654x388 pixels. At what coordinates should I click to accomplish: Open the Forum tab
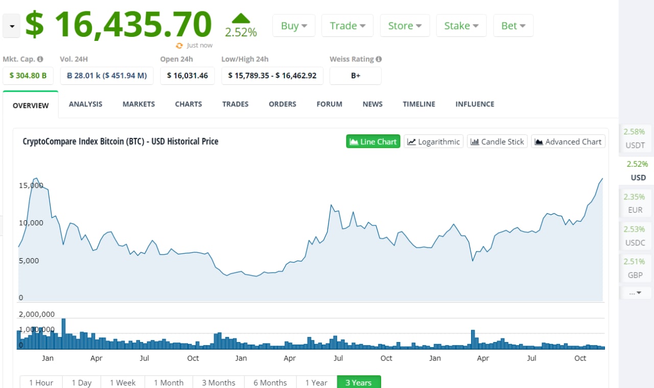330,104
